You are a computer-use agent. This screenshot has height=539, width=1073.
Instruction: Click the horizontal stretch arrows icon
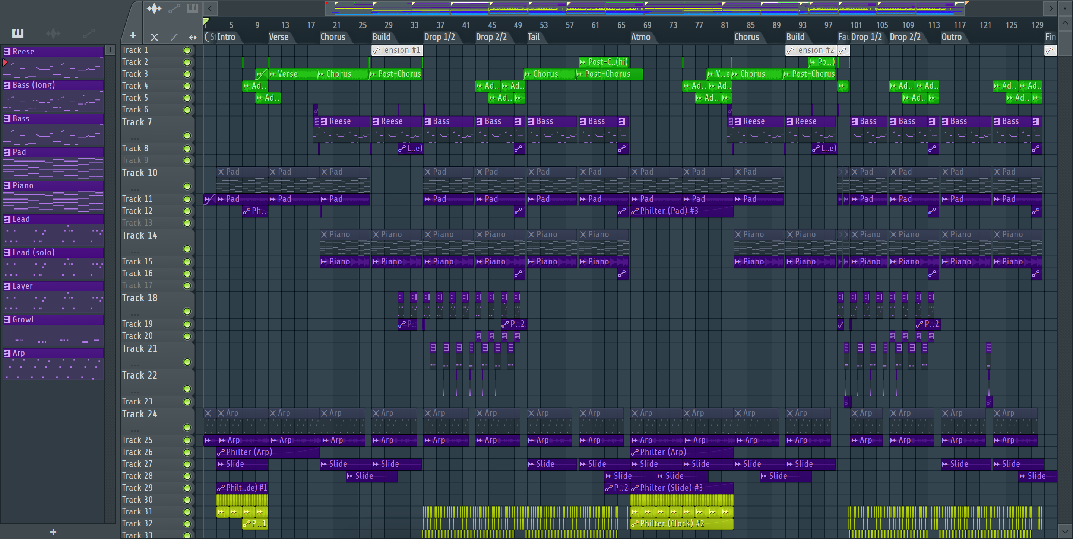(193, 37)
